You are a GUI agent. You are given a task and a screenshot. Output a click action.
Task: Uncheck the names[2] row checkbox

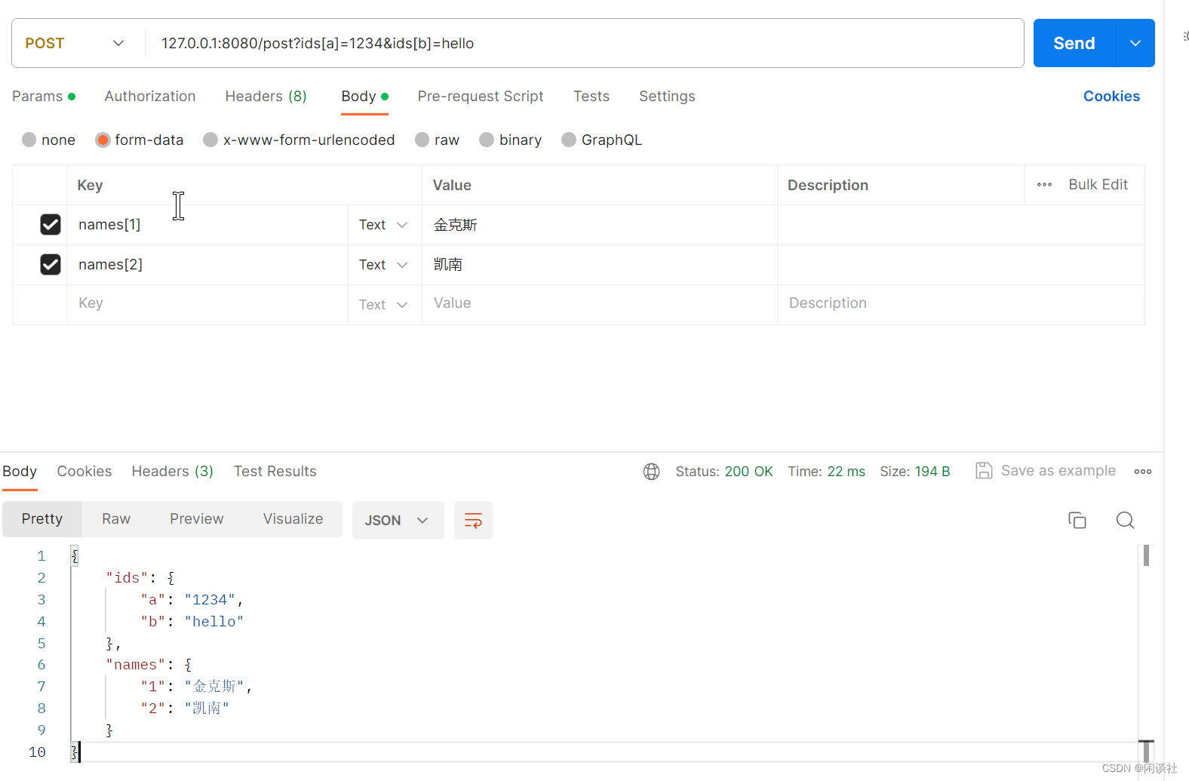point(51,265)
